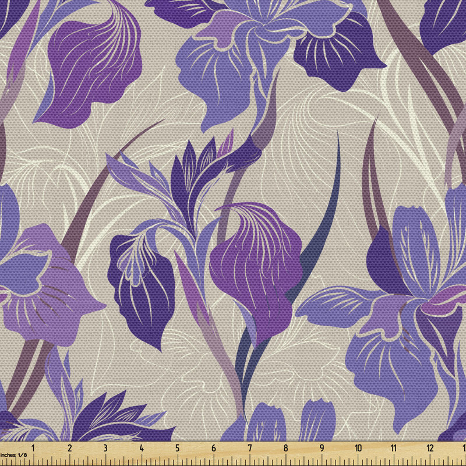
Task: Click the number 7 on the ruler
Action: (250, 448)
